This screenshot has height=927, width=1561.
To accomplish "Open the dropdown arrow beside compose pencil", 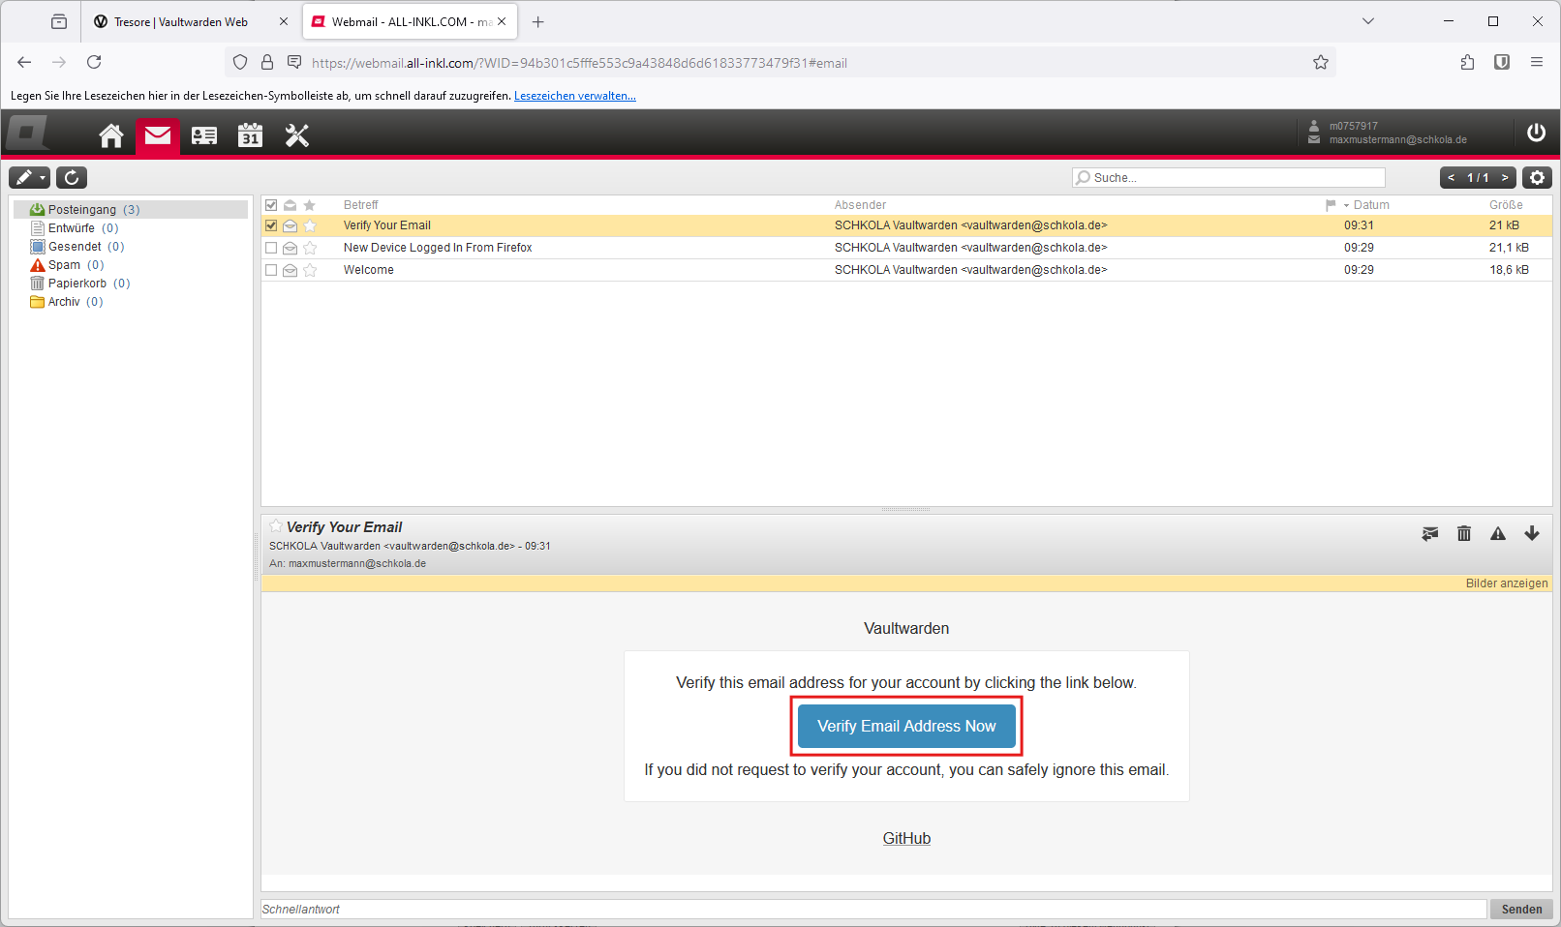I will (44, 177).
